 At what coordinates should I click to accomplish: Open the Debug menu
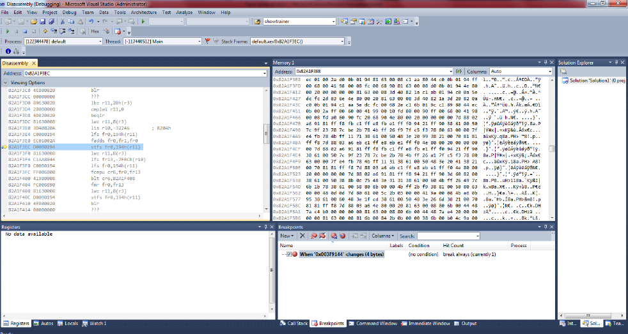click(x=69, y=12)
